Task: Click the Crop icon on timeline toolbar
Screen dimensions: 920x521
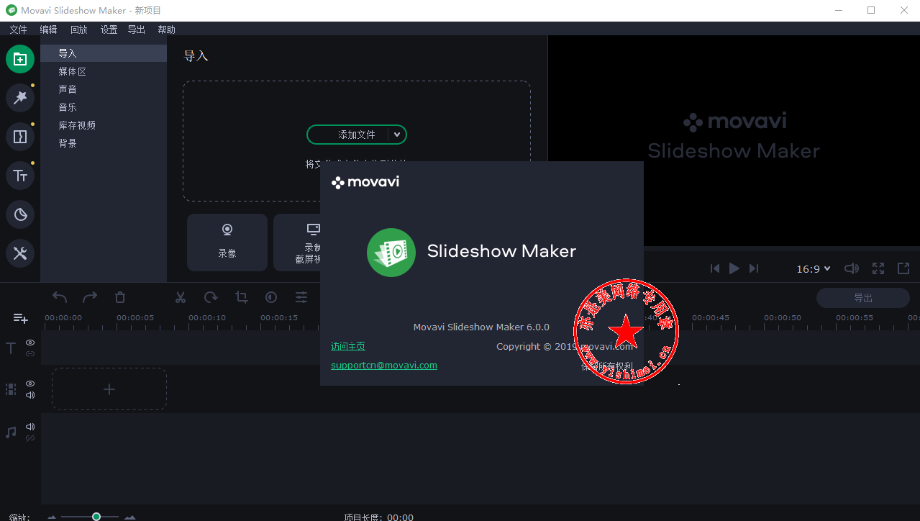Action: (x=241, y=297)
